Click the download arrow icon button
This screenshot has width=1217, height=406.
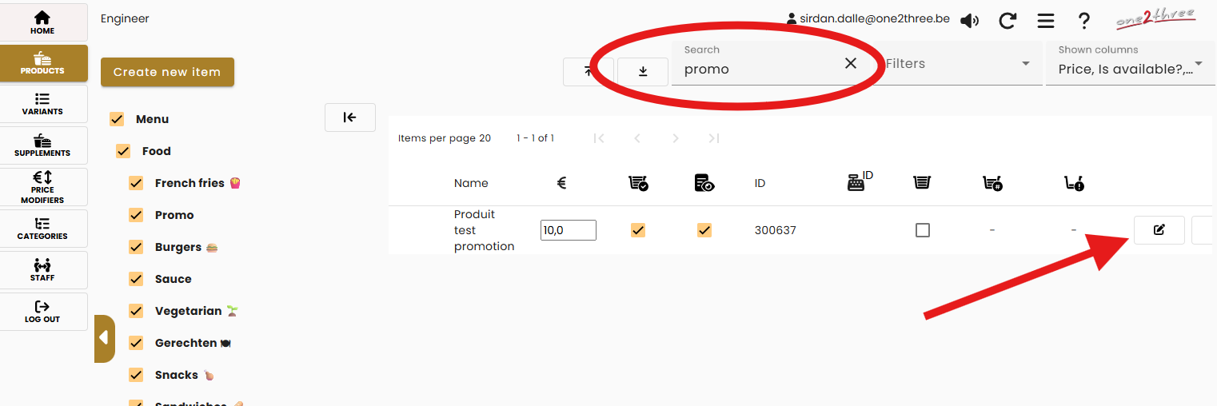coord(643,72)
